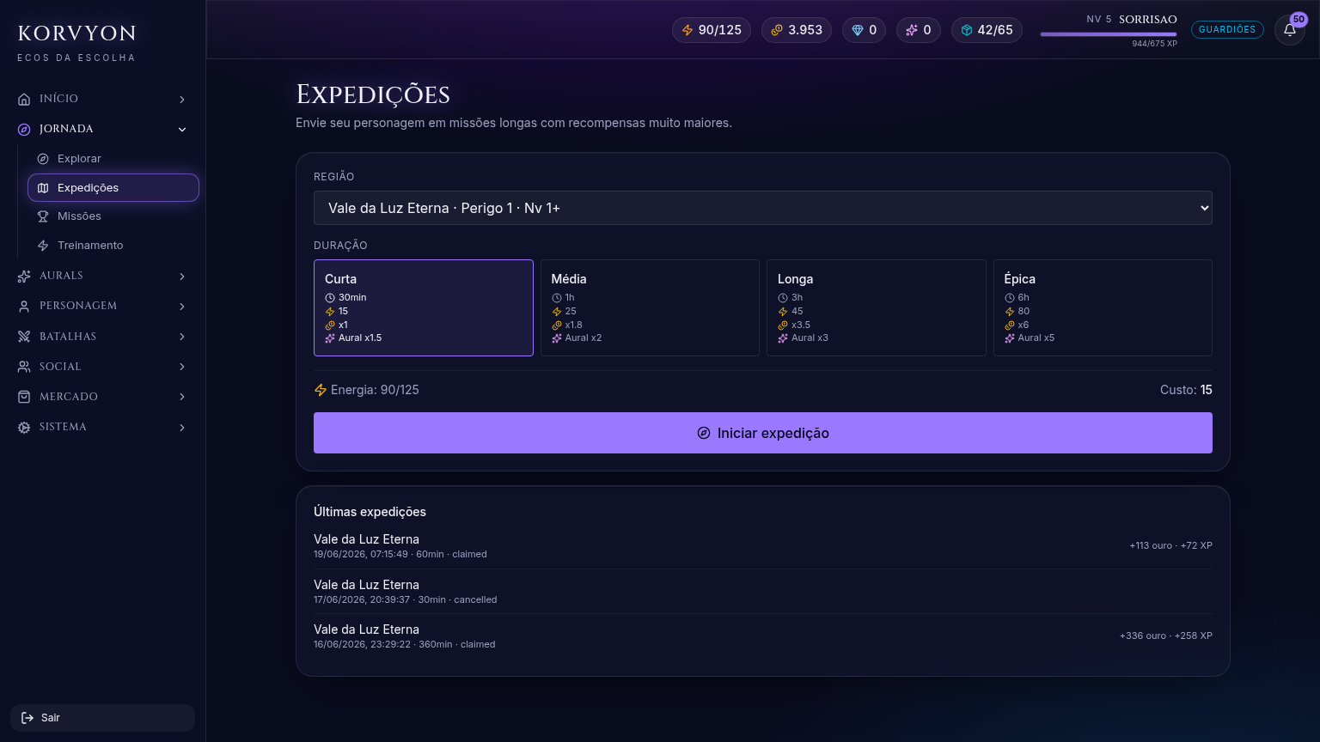Image resolution: width=1320 pixels, height=742 pixels.
Task: Click the +336 ouro · +258 XP reward text
Action: pyautogui.click(x=1166, y=636)
